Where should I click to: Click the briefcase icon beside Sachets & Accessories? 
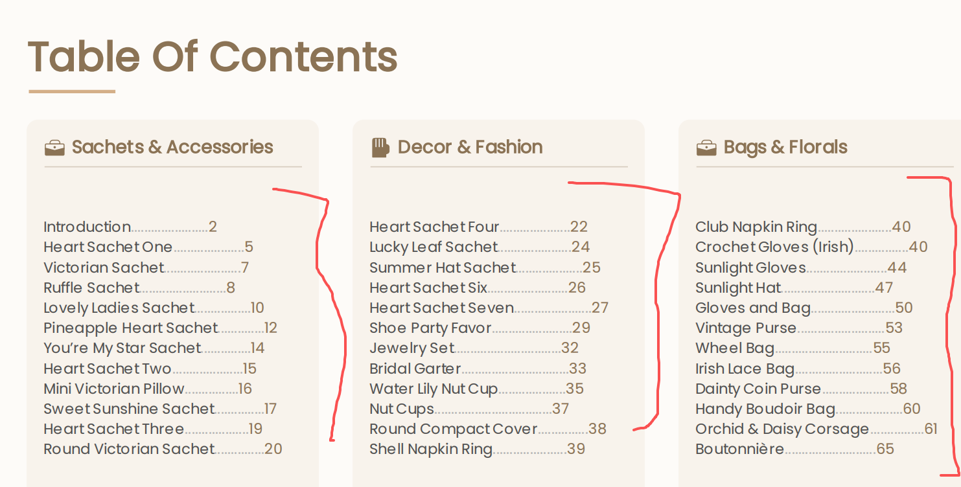[x=54, y=148]
